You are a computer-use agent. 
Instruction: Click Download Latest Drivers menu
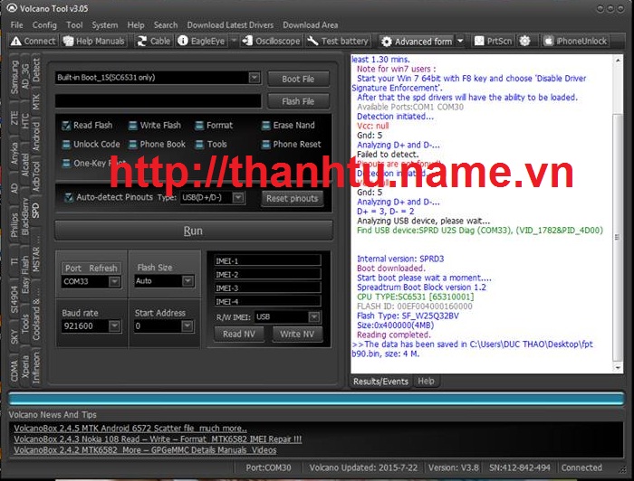pyautogui.click(x=230, y=25)
